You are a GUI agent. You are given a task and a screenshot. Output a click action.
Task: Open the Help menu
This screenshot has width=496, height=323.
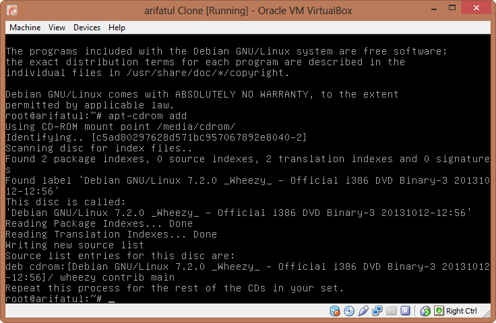click(x=117, y=28)
